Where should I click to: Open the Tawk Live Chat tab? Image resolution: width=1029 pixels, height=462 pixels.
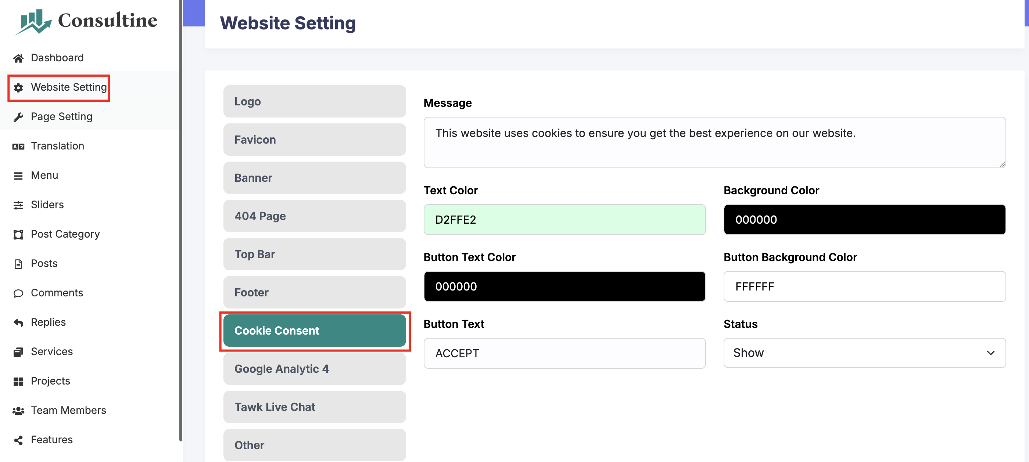point(314,407)
